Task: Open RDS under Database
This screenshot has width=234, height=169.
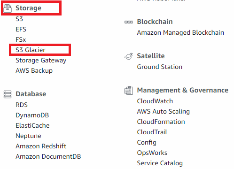Action: click(22, 105)
